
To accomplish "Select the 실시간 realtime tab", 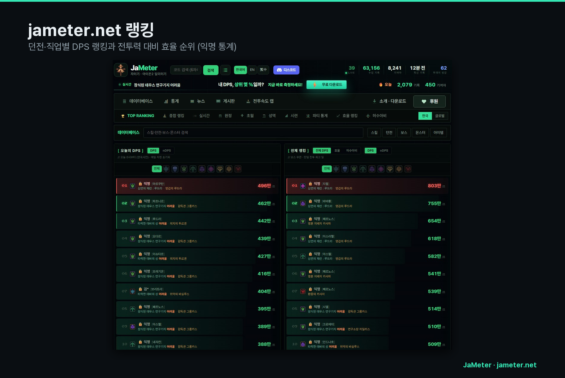I will click(202, 116).
